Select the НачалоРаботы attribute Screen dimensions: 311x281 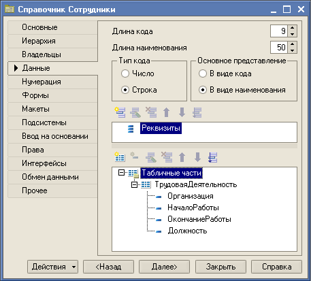tap(193, 208)
